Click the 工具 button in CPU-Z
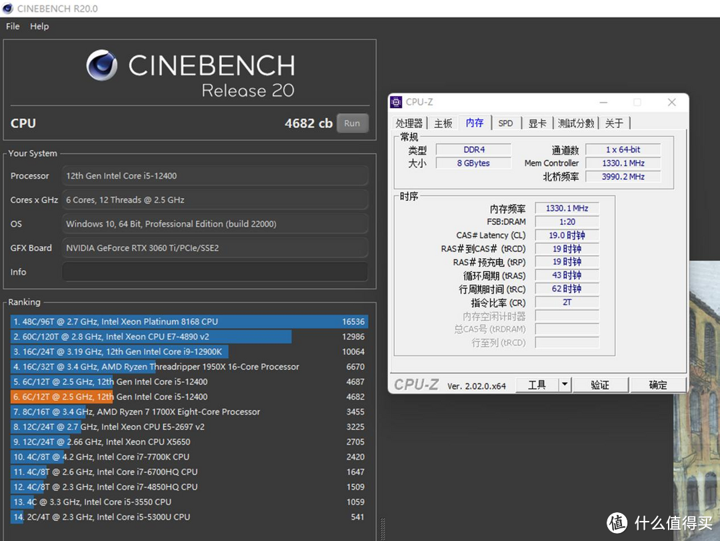 tap(537, 385)
